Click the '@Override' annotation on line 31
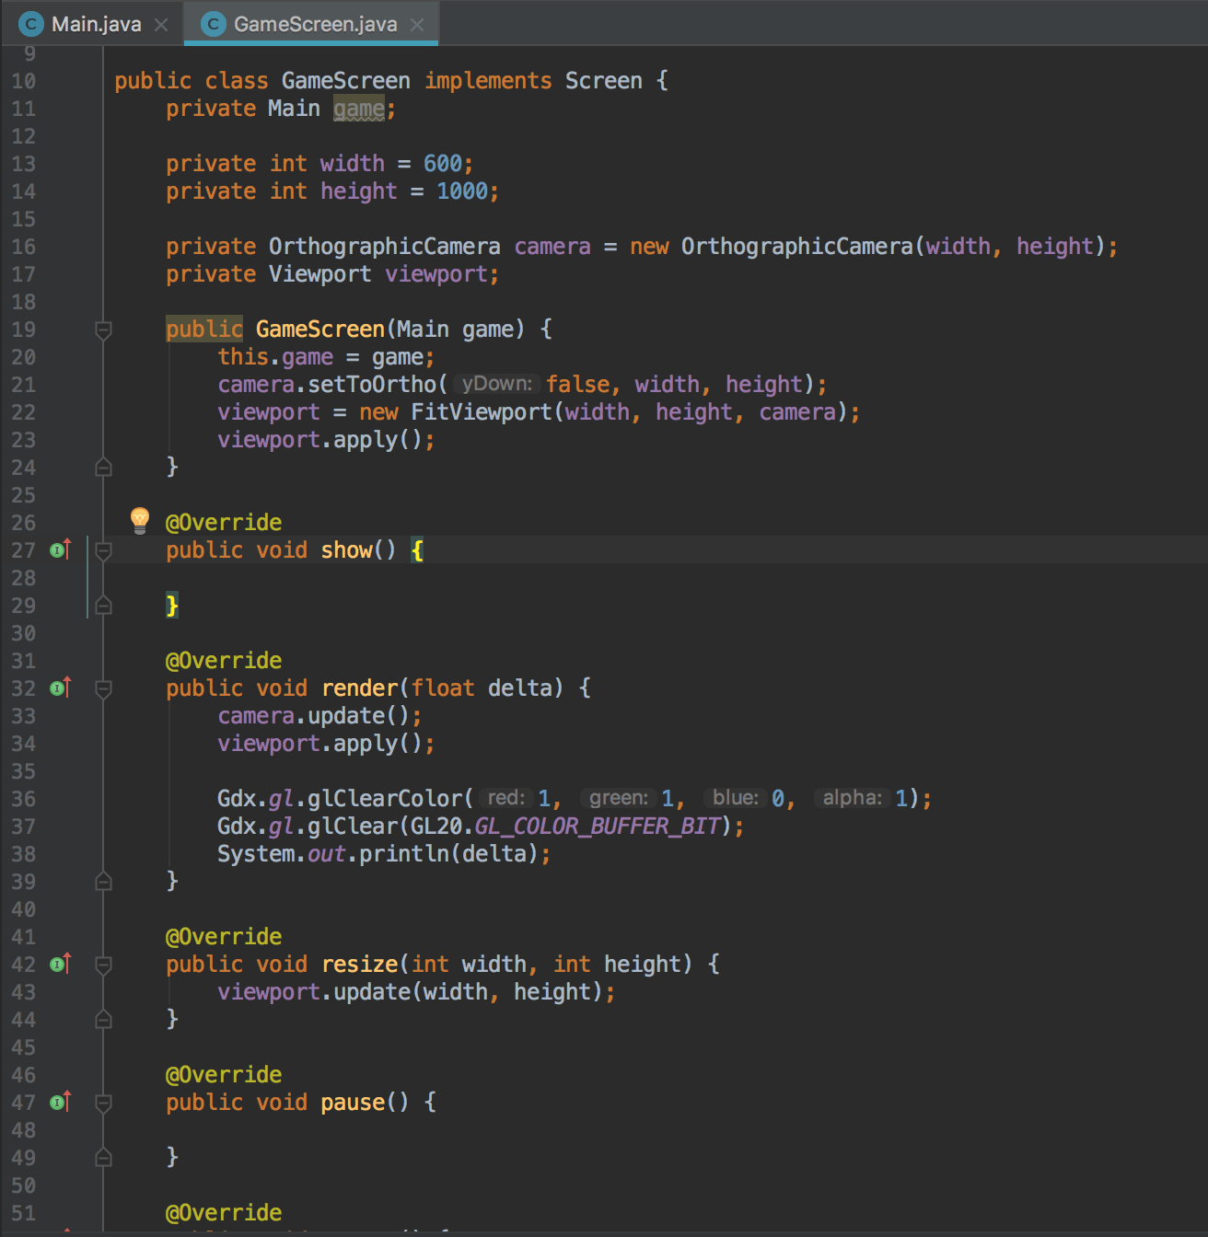 click(x=224, y=661)
